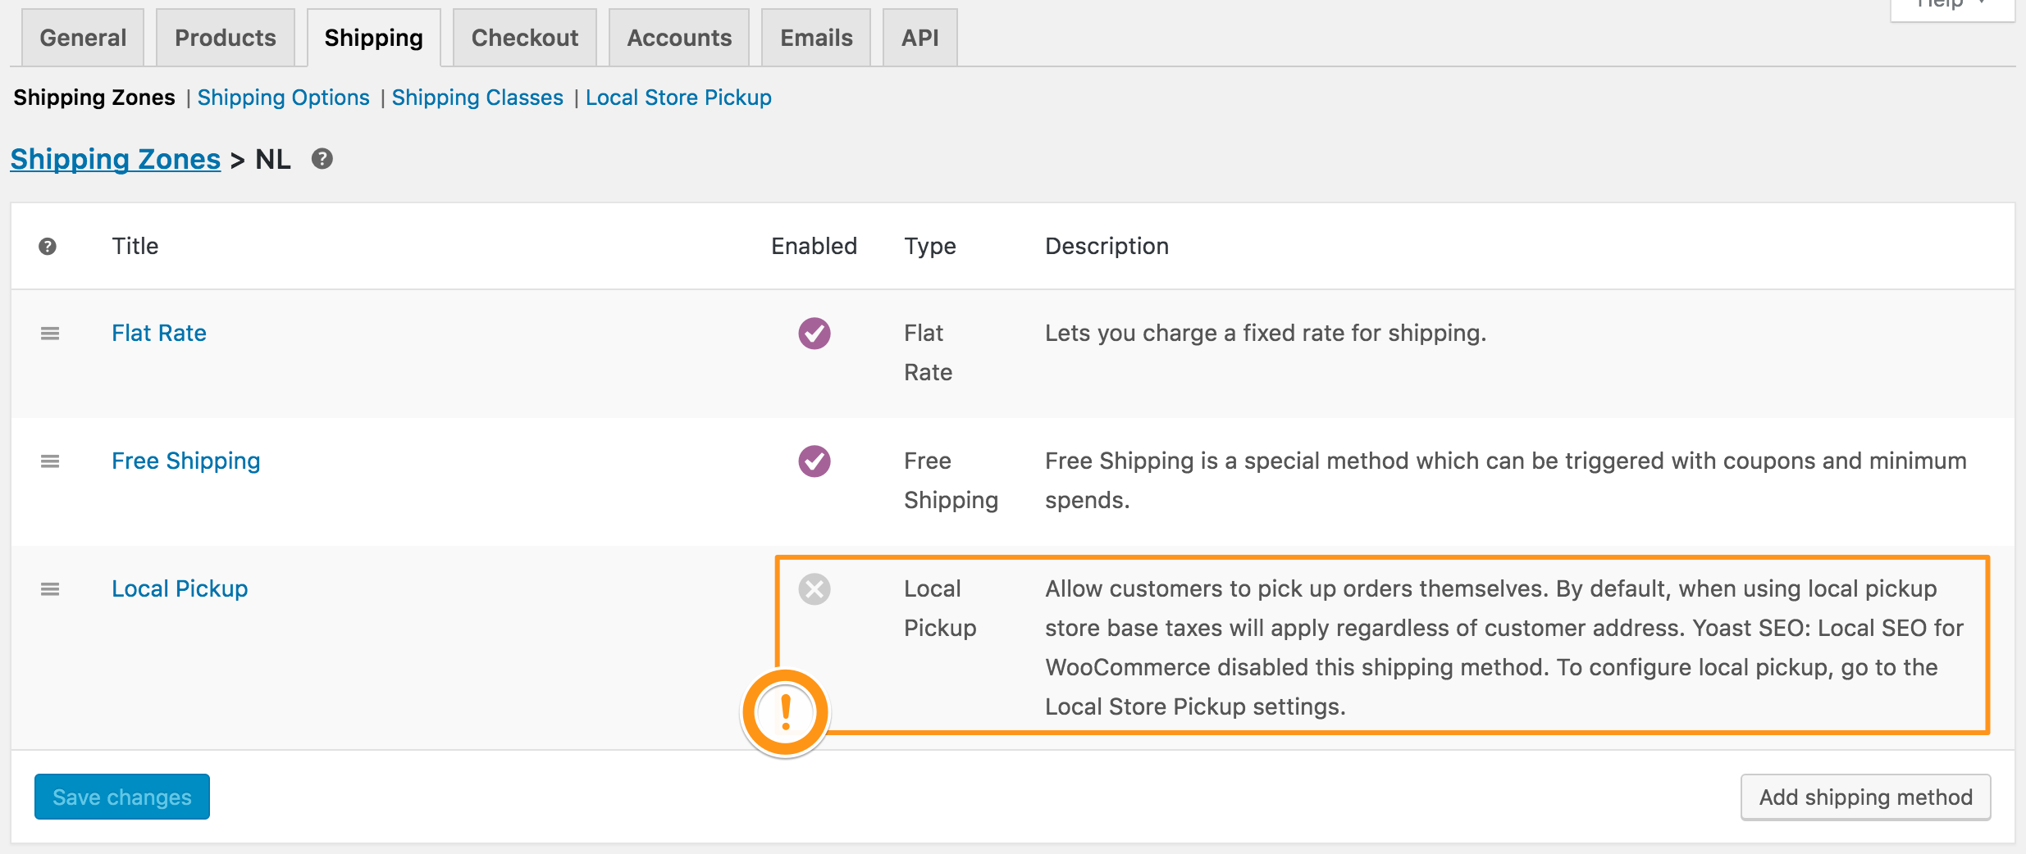Click the Title column header
The image size is (2026, 854).
[135, 247]
